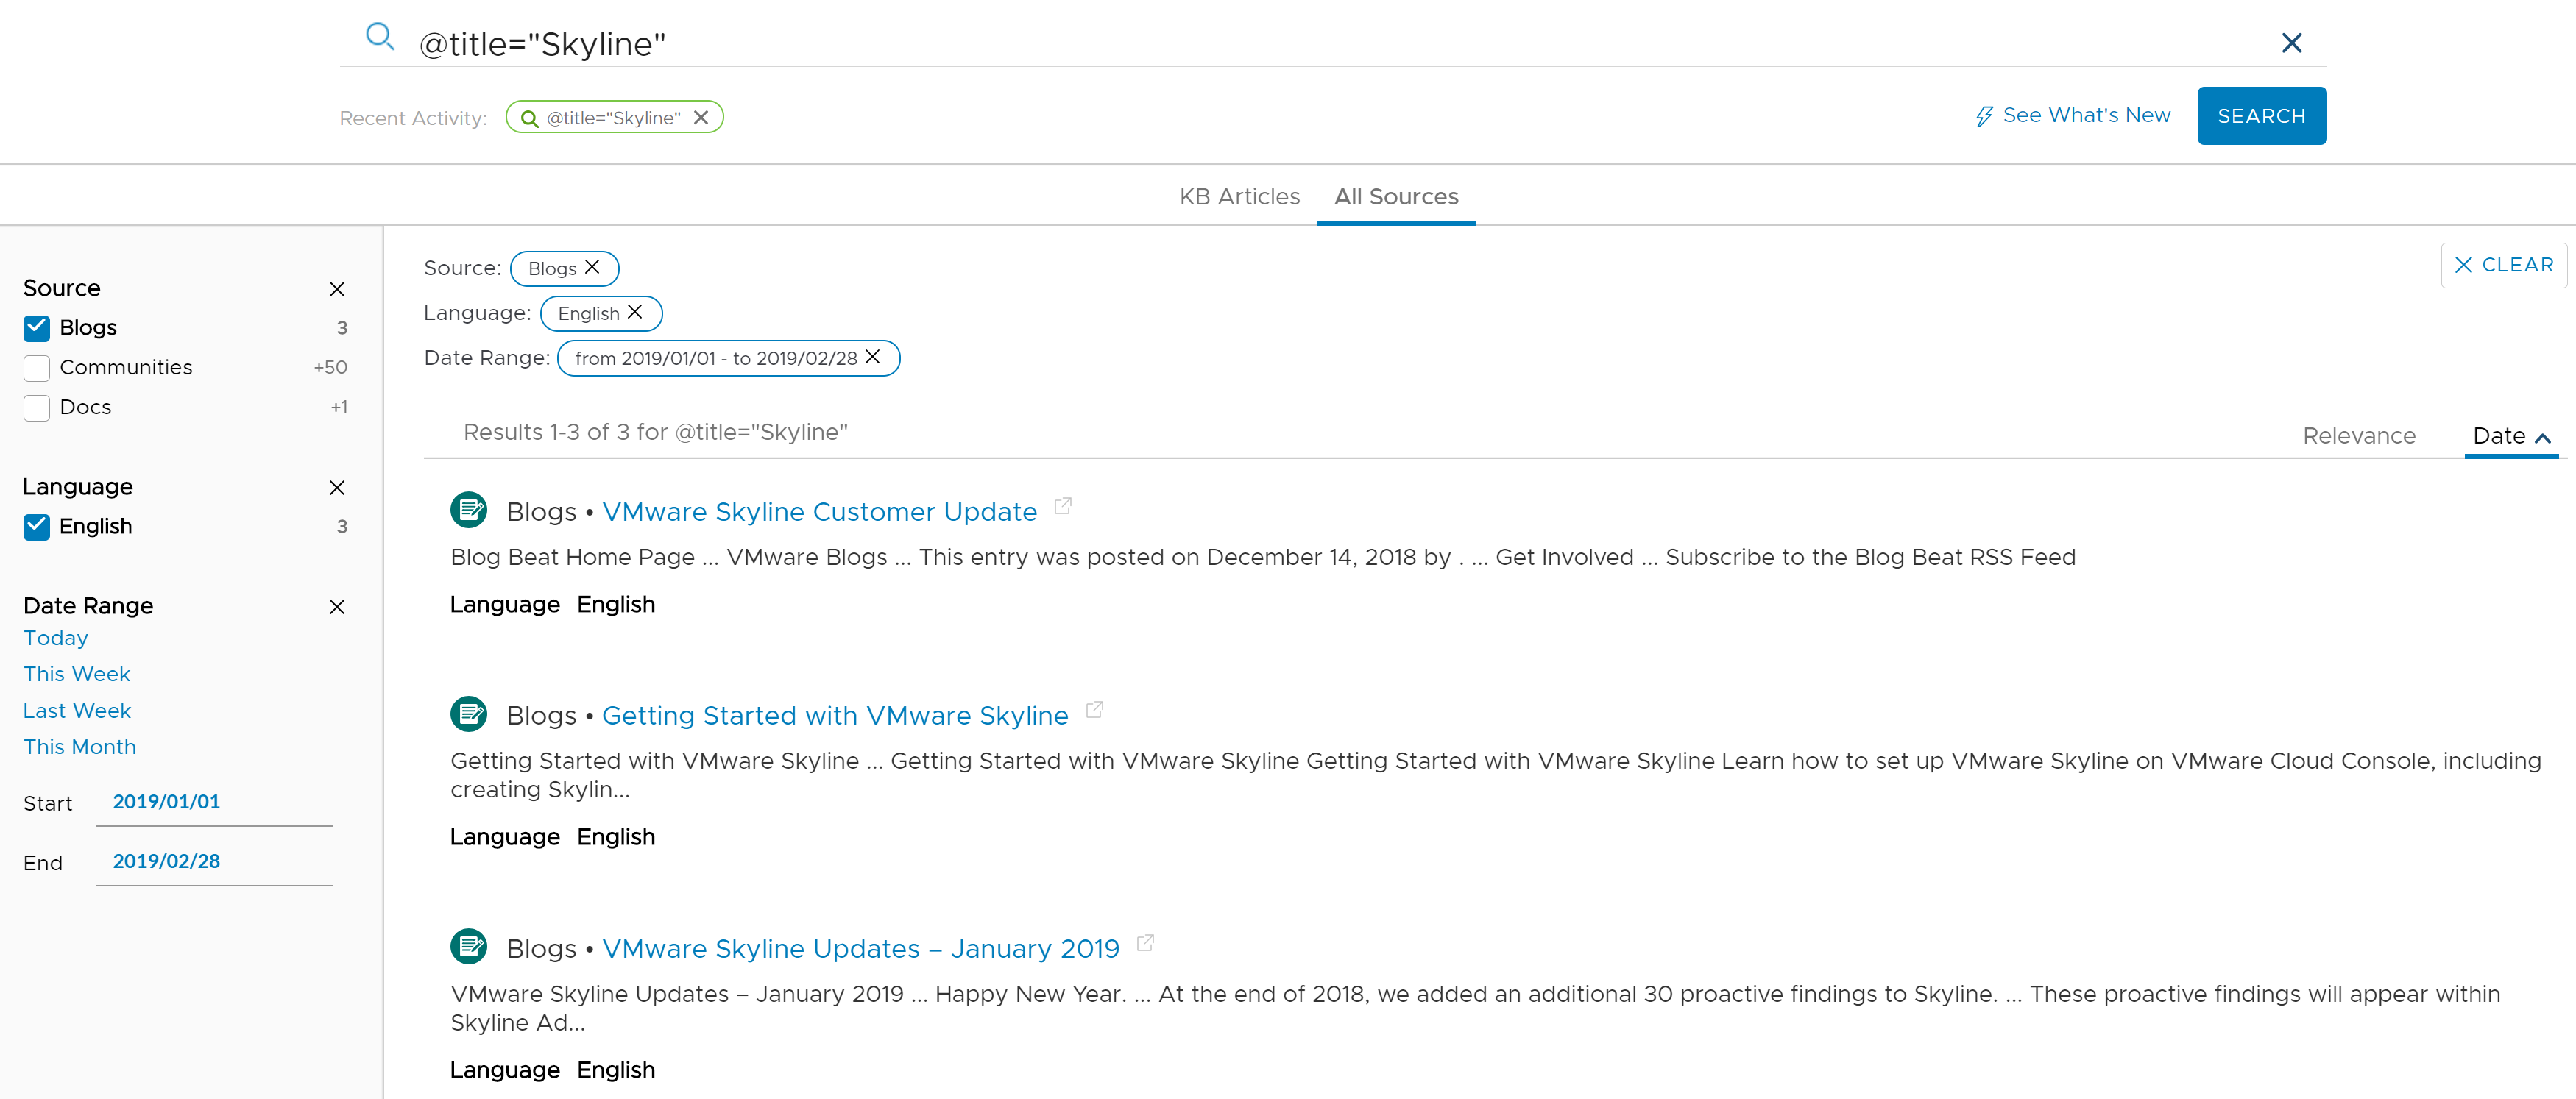
Task: Click the blog icon for January 2019 Updates result
Action: 468,946
